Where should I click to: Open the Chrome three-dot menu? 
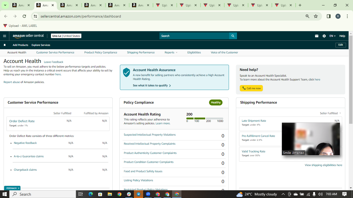(347, 16)
